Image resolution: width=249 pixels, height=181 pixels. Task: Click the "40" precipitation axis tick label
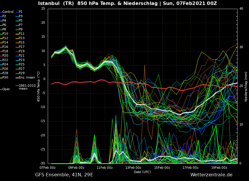point(241,9)
